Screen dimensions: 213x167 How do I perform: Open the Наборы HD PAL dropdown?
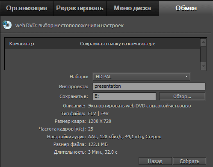click(142, 77)
